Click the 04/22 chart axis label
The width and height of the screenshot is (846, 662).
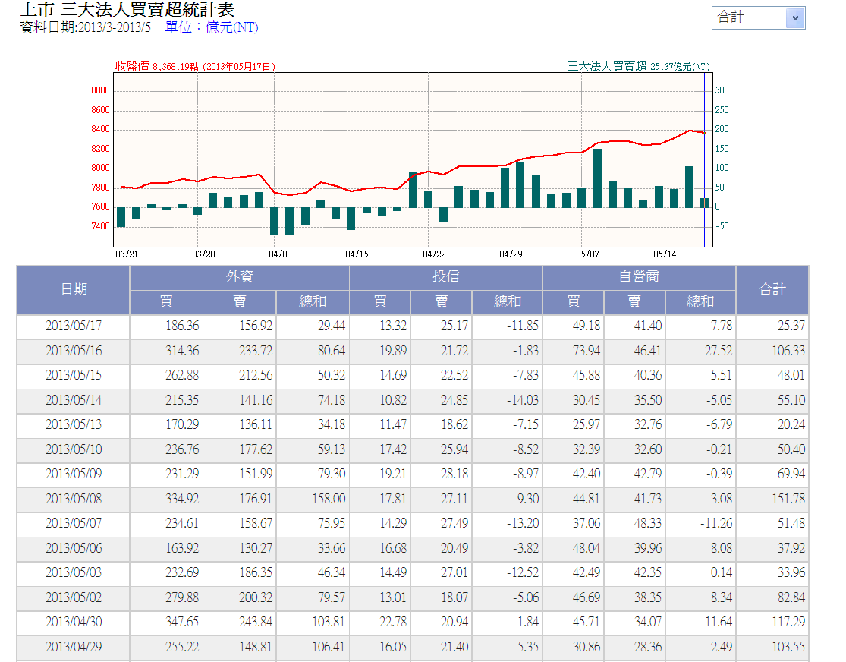(x=434, y=254)
